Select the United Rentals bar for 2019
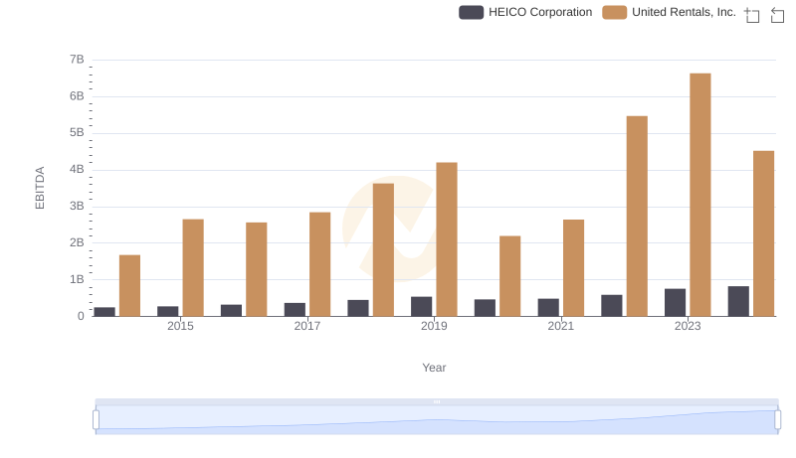Viewport: 796px width, 458px height. (447, 239)
